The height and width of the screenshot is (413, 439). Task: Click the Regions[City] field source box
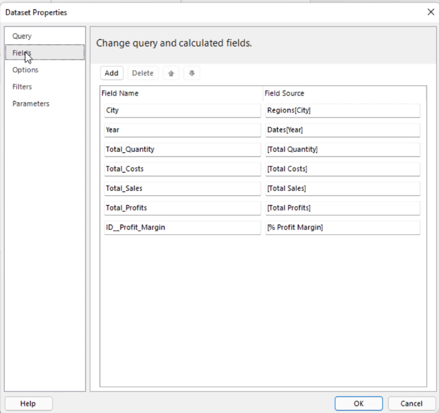click(343, 110)
